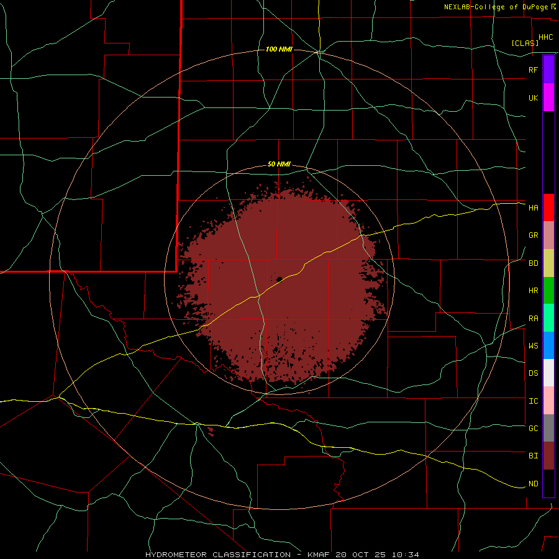The image size is (559, 559).
Task: Click the BI brown legend swatch
Action: click(x=548, y=456)
